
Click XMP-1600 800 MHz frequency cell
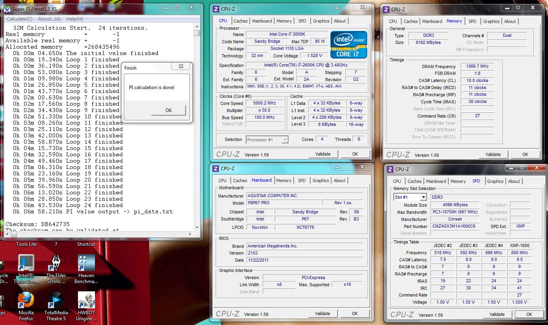519,253
